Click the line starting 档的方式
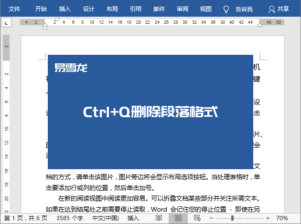 pos(153,177)
